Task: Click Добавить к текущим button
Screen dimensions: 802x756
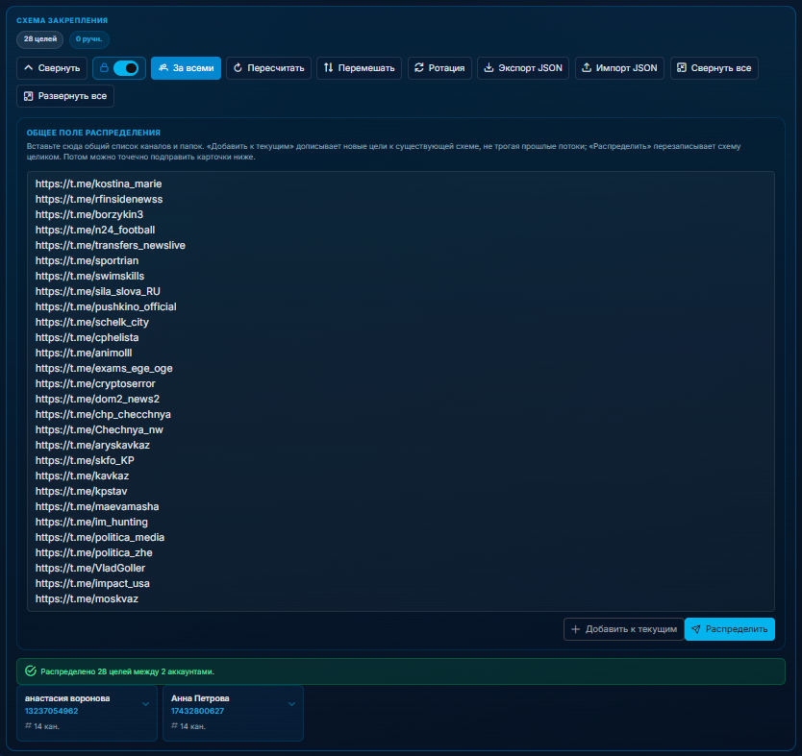Action: 623,629
